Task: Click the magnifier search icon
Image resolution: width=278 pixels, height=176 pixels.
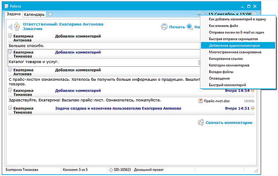Action: [190, 27]
